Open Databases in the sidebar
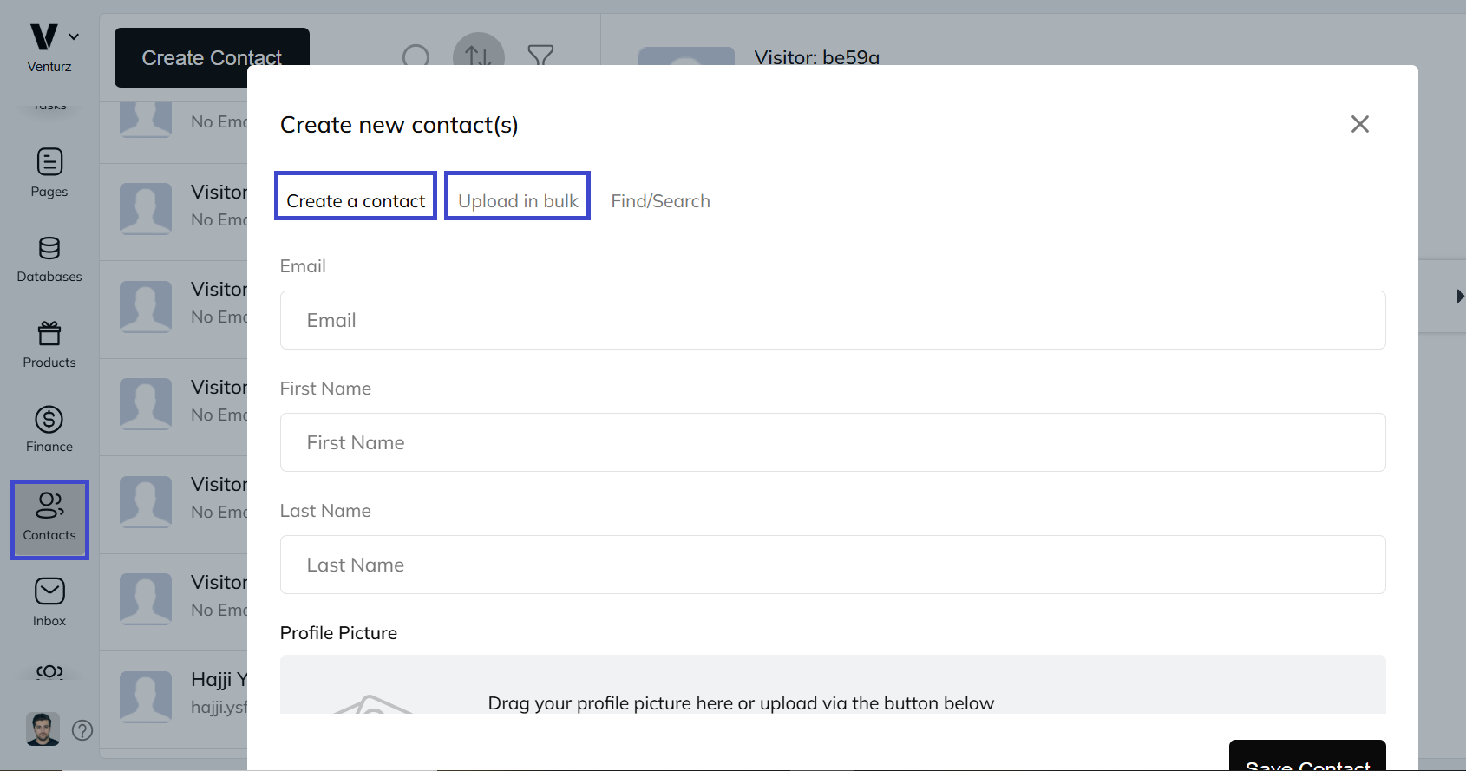 [x=49, y=258]
